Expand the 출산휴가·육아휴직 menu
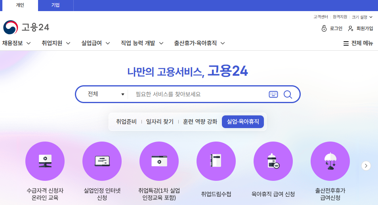The height and width of the screenshot is (205, 378). point(199,43)
